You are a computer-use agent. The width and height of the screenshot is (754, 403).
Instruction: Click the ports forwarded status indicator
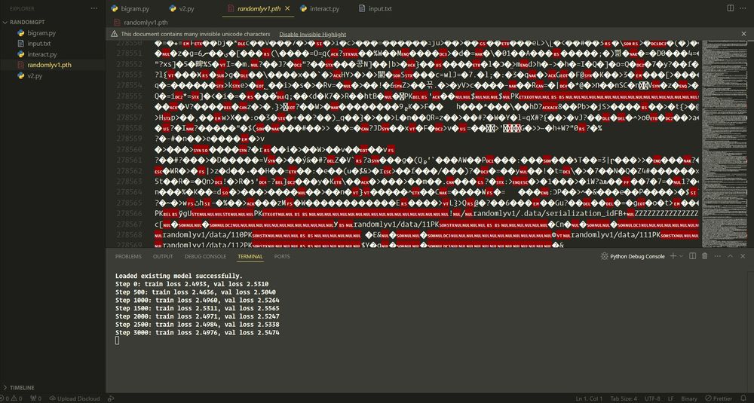(35, 398)
